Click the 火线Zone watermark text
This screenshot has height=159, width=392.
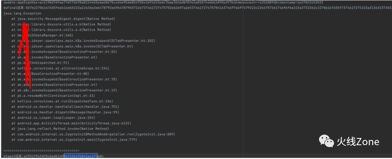(x=358, y=142)
